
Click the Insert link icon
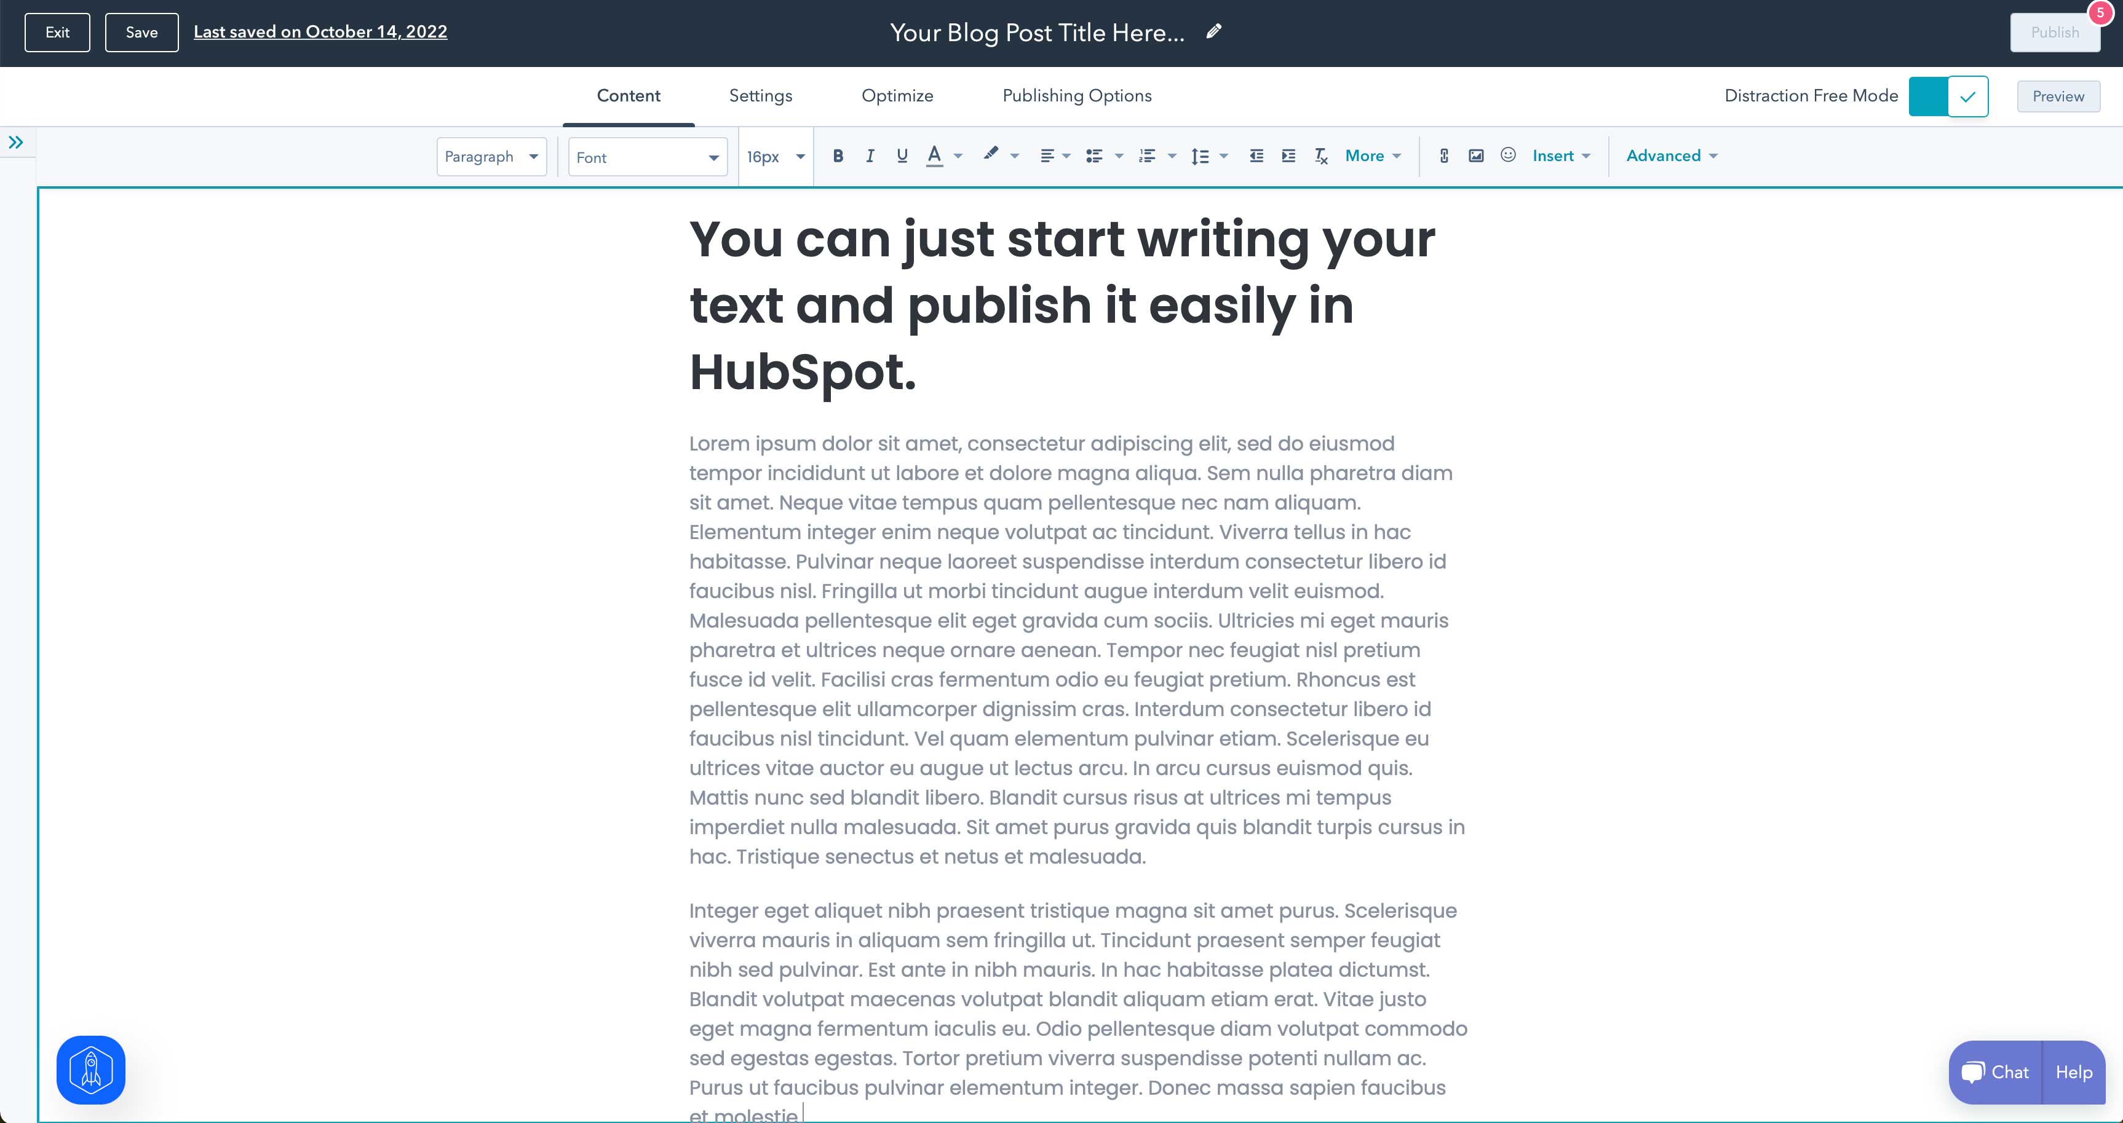pyautogui.click(x=1443, y=156)
